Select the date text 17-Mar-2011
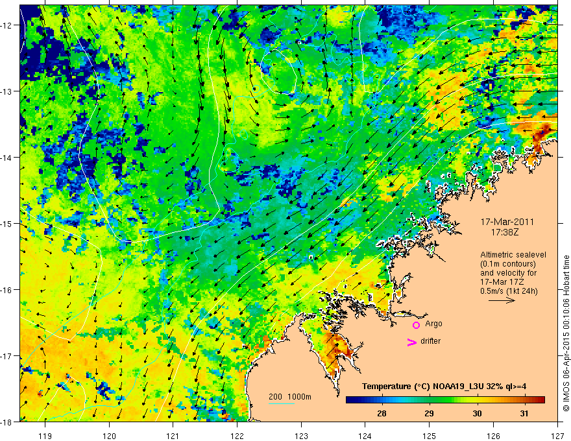The width and height of the screenshot is (571, 441). click(507, 222)
